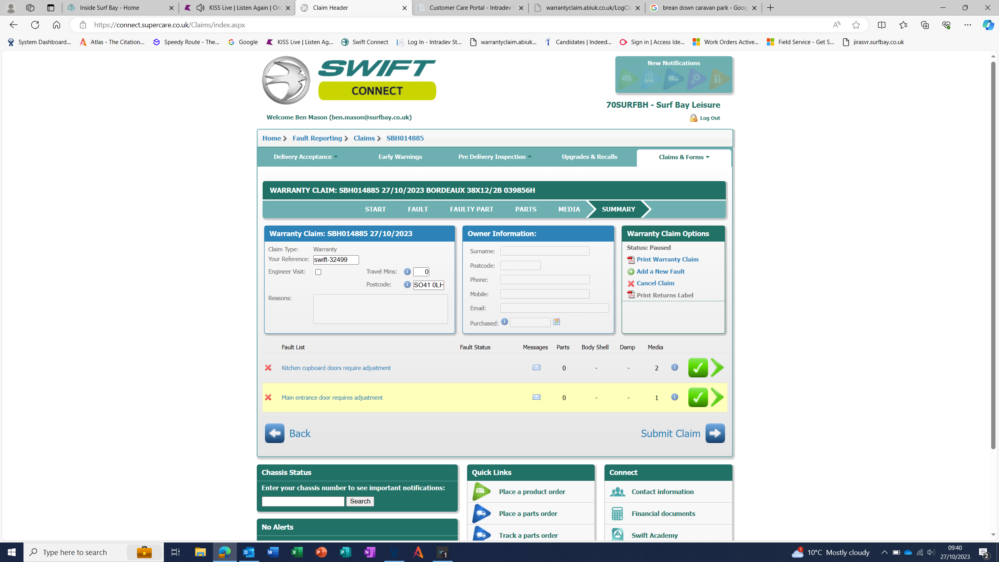Open the Early Warnings menu tab
The height and width of the screenshot is (562, 999).
point(400,157)
